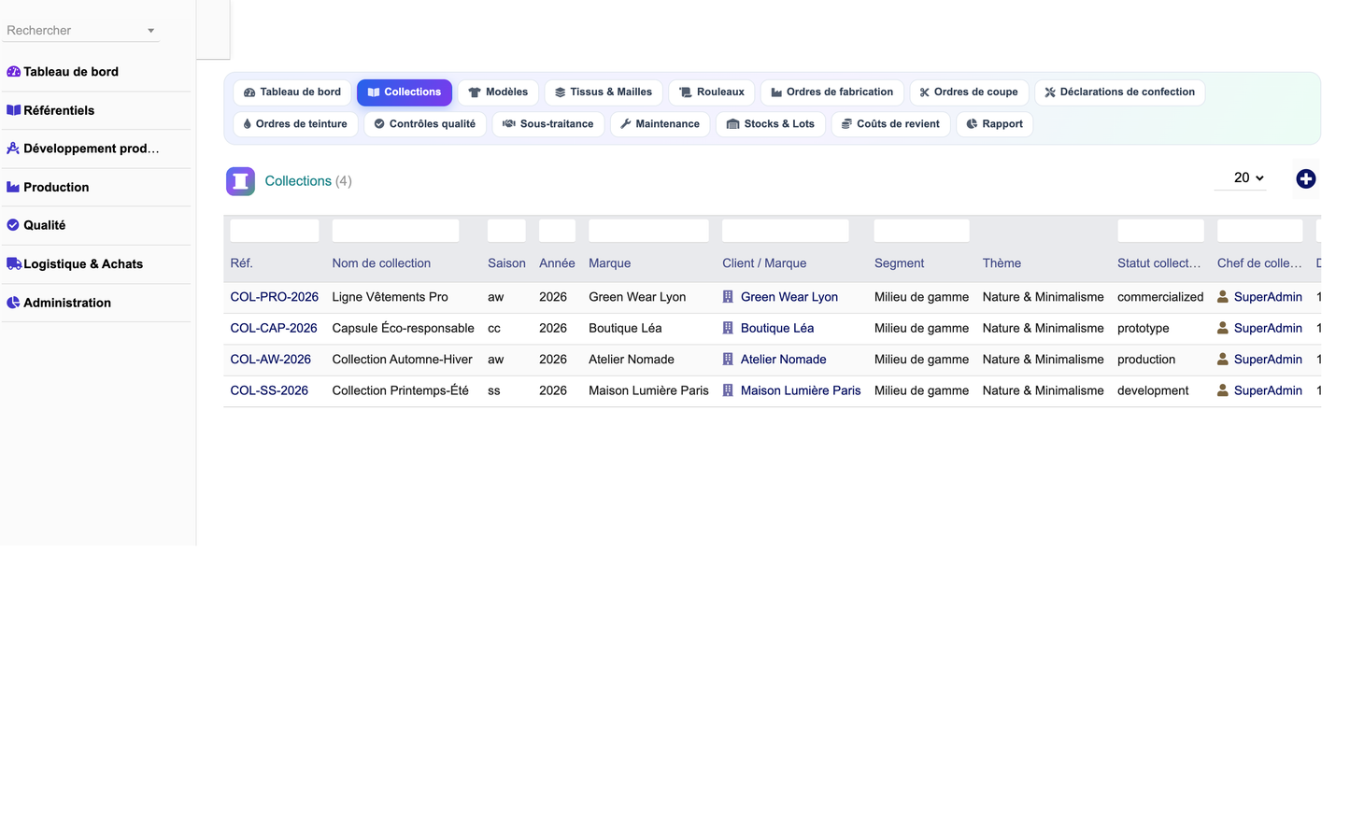Click the building icon beside Boutique Léa

(728, 328)
